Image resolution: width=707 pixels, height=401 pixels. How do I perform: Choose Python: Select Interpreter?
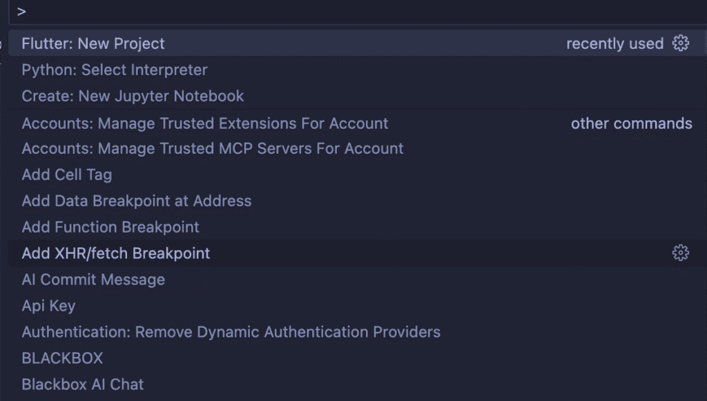(x=115, y=70)
